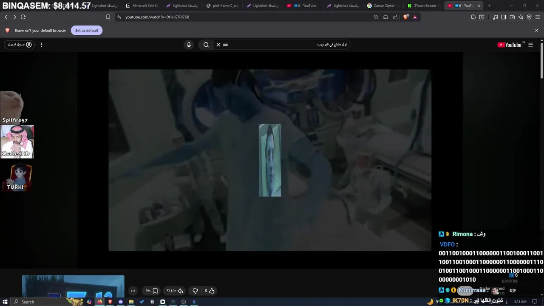This screenshot has width=544, height=306.
Task: Open the Windows Start menu
Action: coord(5,302)
